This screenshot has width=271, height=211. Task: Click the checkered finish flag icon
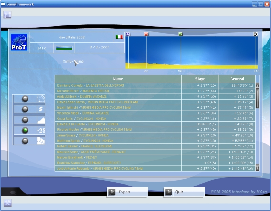(x=256, y=34)
